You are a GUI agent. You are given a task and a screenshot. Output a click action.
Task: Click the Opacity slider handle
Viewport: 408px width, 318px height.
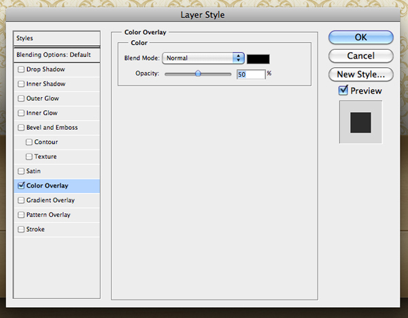pos(198,73)
